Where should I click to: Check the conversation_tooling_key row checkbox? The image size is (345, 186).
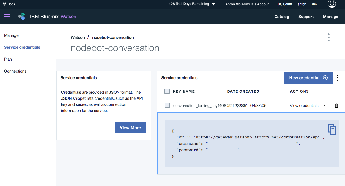(167, 105)
